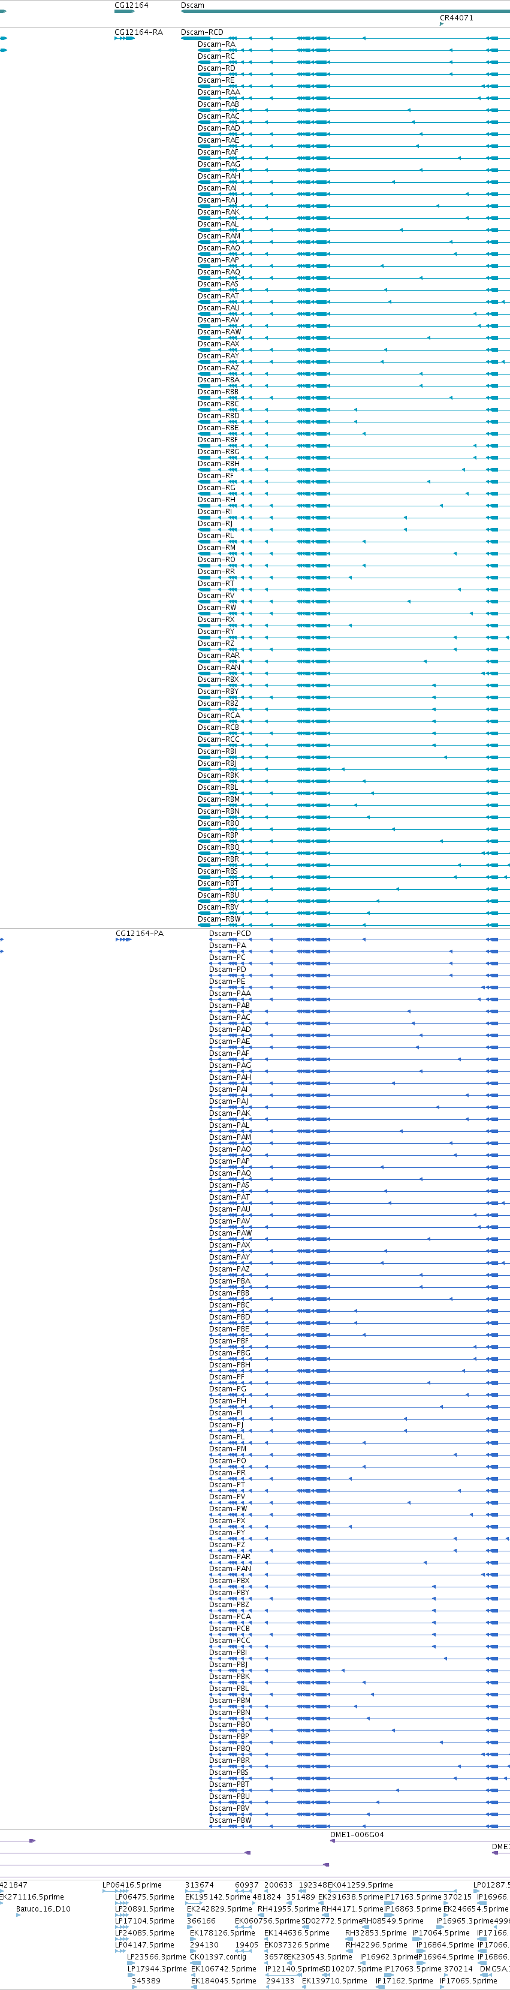Image resolution: width=510 pixels, height=1990 pixels.
Task: Select the Dscam-PM protein label
Action: point(228,1448)
